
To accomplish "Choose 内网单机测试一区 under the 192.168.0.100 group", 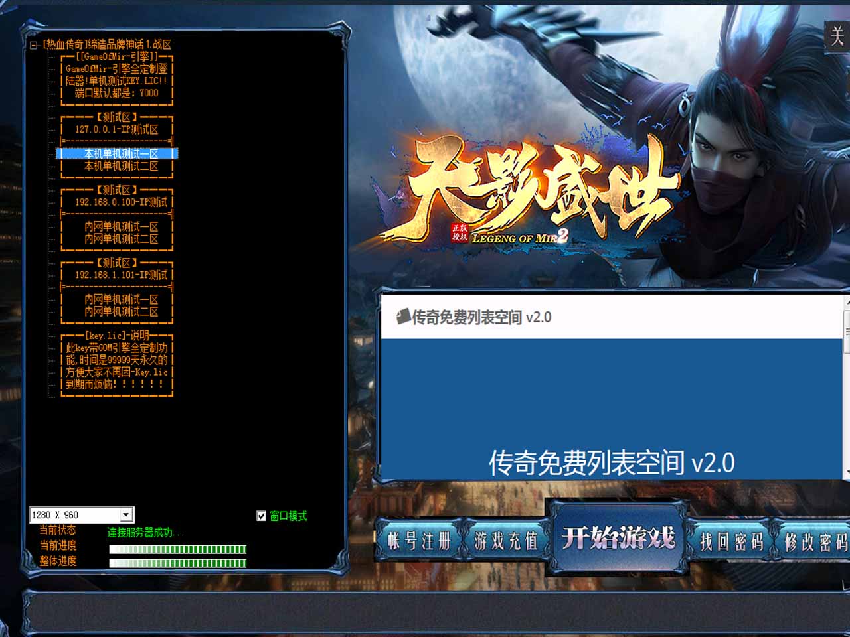I will (117, 226).
